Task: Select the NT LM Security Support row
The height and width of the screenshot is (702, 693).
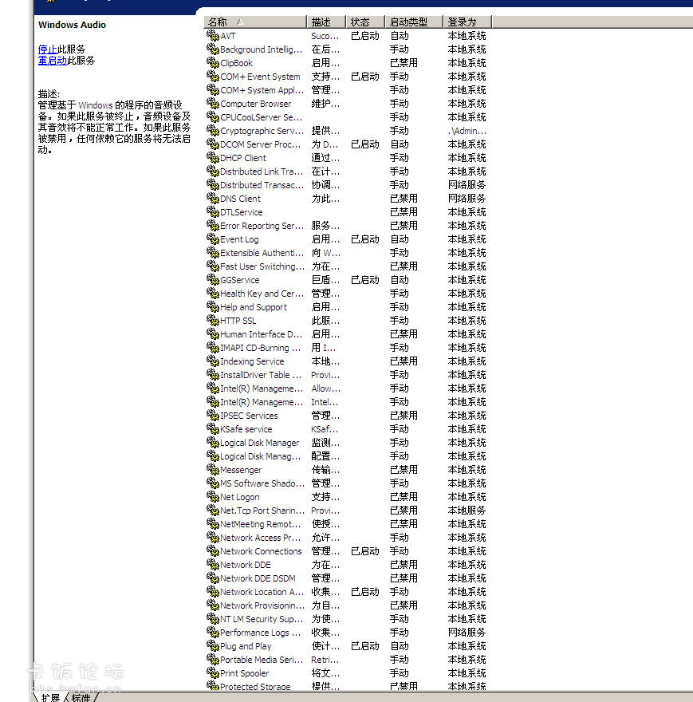Action: point(346,619)
